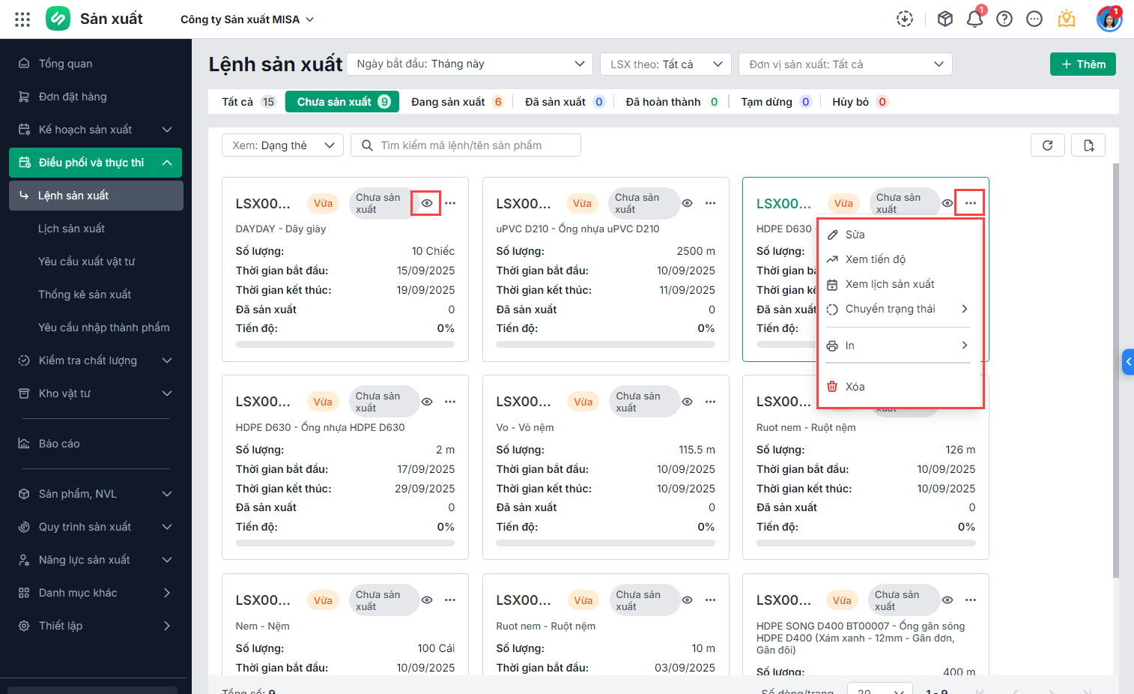This screenshot has width=1134, height=694.
Task: Select Xóa in the context menu
Action: [855, 387]
